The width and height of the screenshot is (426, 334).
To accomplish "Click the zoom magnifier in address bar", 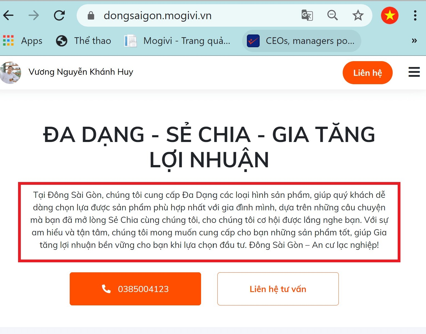I will 332,15.
